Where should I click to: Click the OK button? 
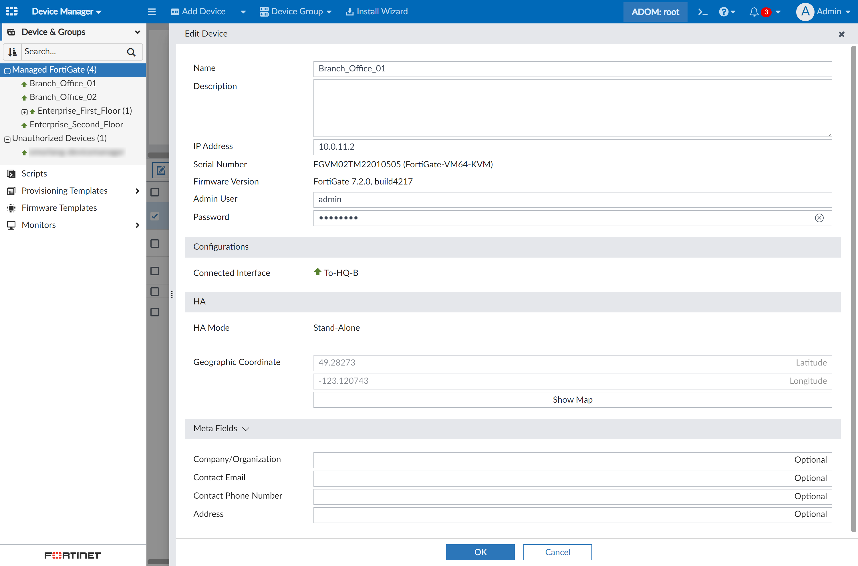click(x=480, y=552)
